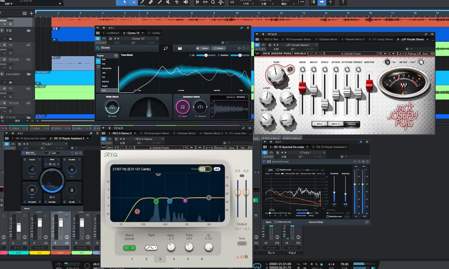Click the RX Repair Assistant settings gear
The height and width of the screenshot is (269, 449).
click(x=77, y=153)
